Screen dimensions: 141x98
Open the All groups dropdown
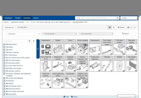[x=23, y=34]
